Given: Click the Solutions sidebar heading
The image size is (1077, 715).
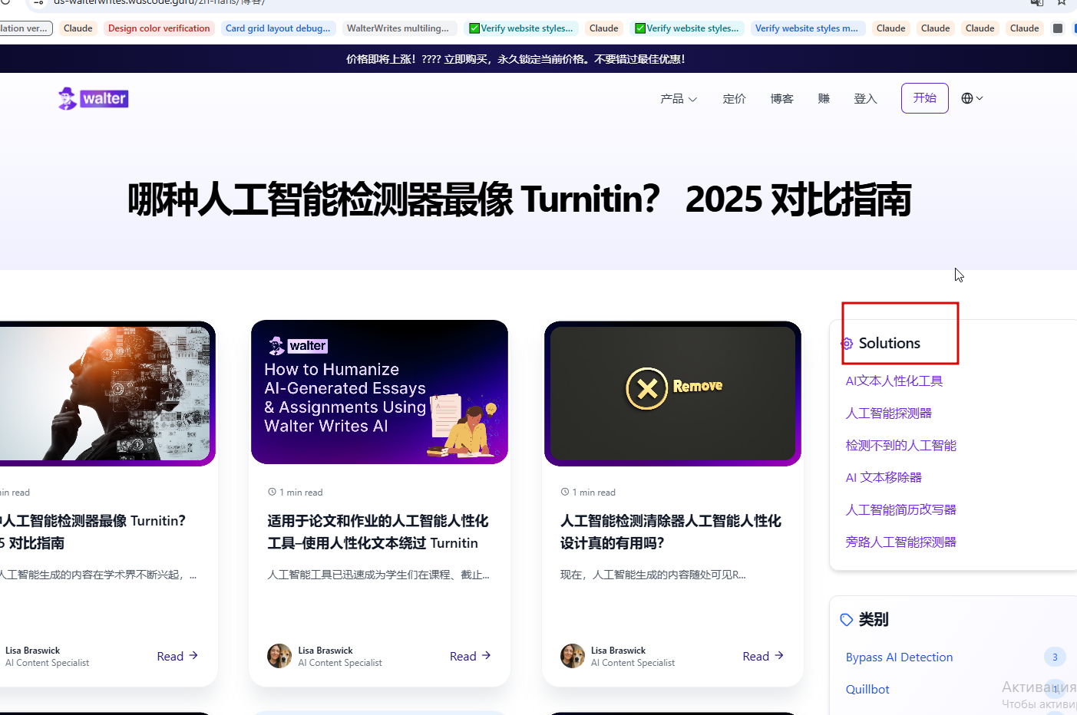Looking at the screenshot, I should (889, 343).
